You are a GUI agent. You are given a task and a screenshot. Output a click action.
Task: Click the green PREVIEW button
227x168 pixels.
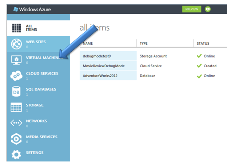(x=191, y=9)
